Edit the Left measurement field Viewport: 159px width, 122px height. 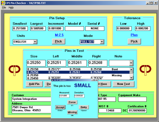(x=57, y=63)
